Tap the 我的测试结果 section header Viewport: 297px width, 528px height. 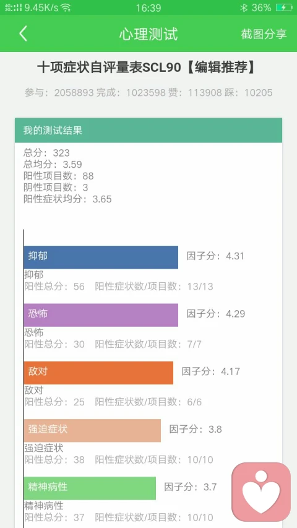[148, 131]
